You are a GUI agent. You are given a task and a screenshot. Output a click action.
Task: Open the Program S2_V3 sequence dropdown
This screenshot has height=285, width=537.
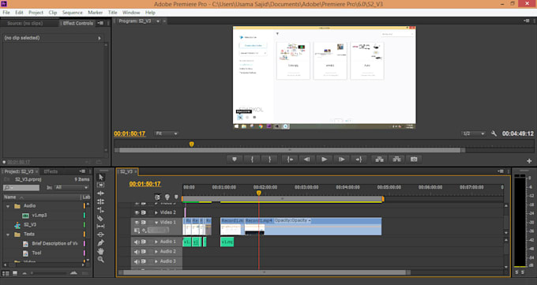(158, 21)
